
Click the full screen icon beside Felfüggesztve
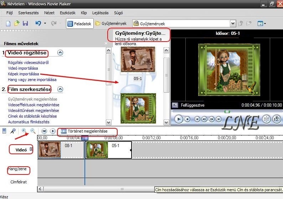coord(175,105)
